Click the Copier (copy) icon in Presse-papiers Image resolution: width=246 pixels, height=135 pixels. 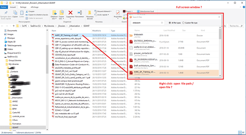[x=15, y=13]
